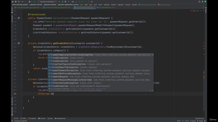218x122 pixels.
Task: Open the Bookmarks tool window stripe
Action: point(12,111)
